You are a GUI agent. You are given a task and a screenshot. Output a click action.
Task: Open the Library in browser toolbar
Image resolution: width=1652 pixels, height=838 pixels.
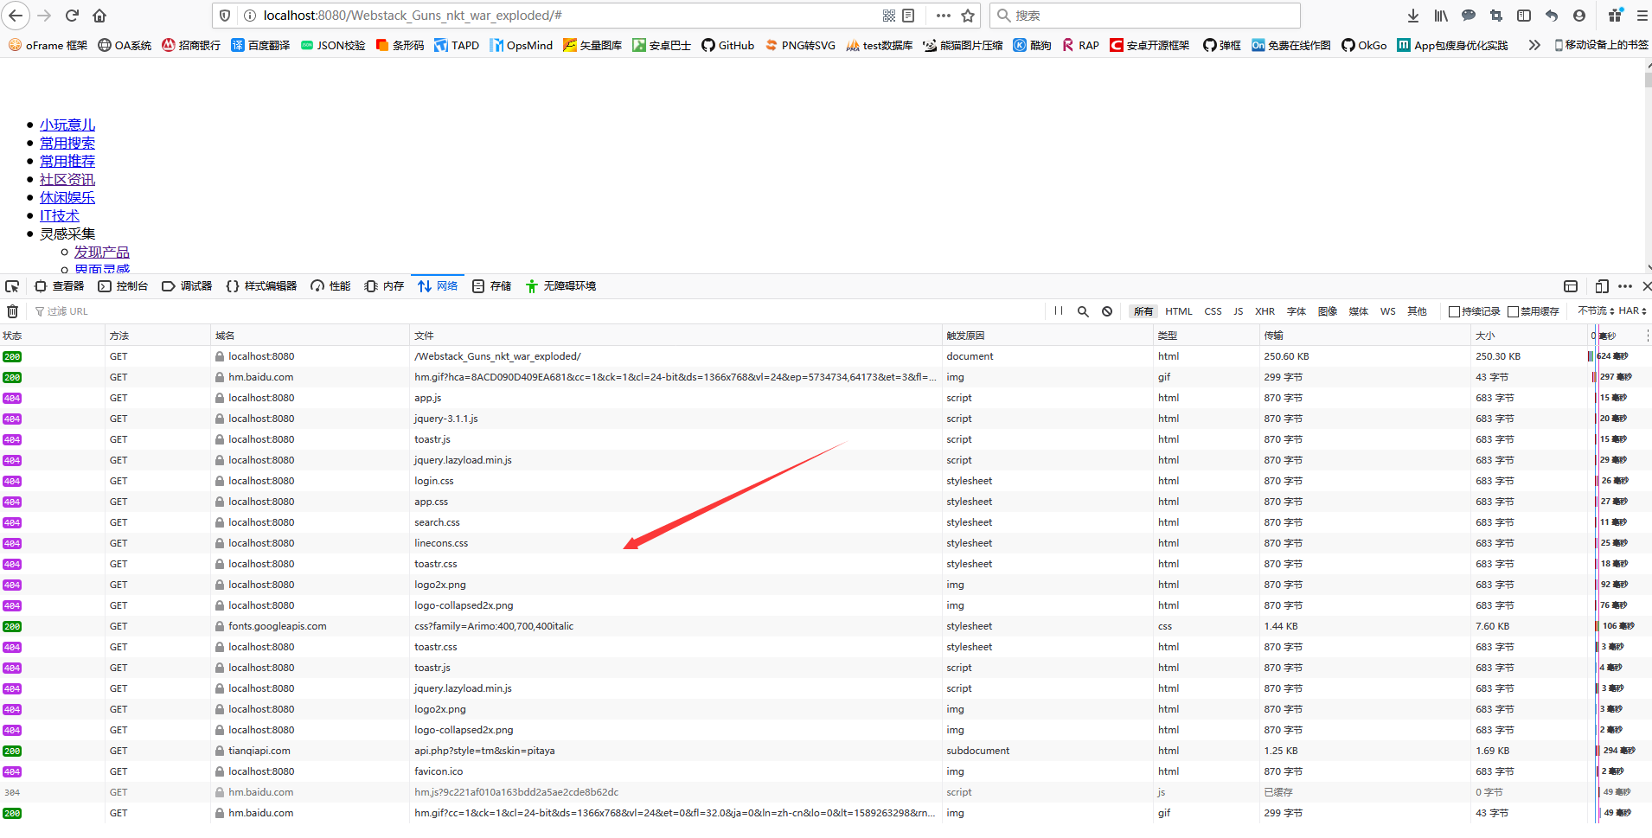click(x=1441, y=15)
